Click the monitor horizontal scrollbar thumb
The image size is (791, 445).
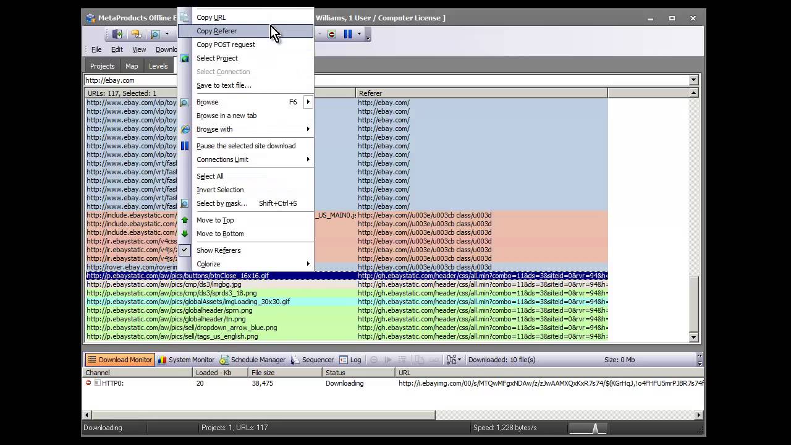263,415
